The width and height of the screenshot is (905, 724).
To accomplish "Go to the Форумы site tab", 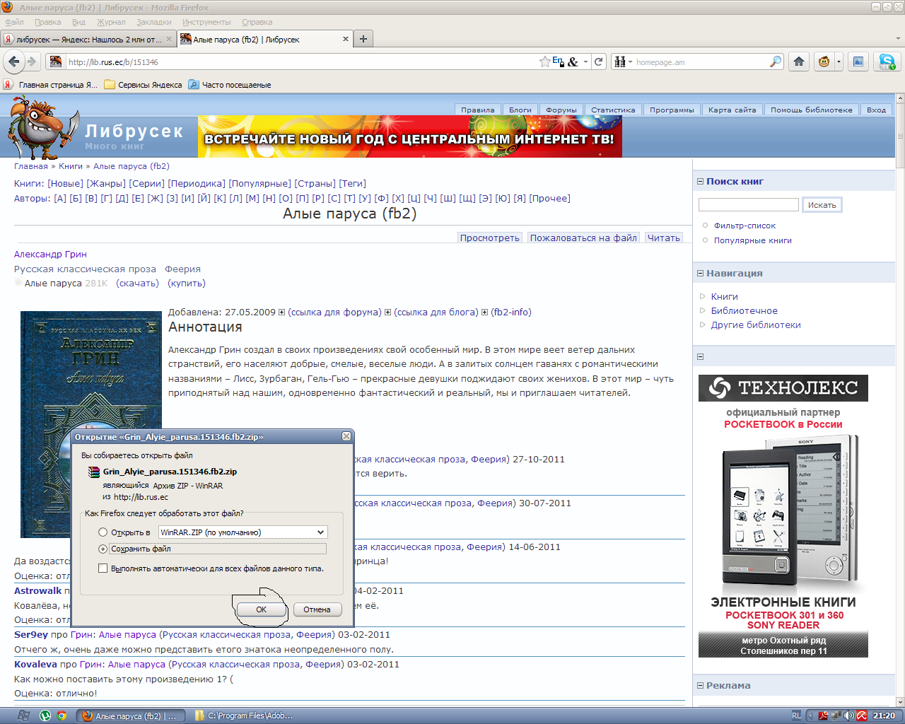I will click(561, 110).
